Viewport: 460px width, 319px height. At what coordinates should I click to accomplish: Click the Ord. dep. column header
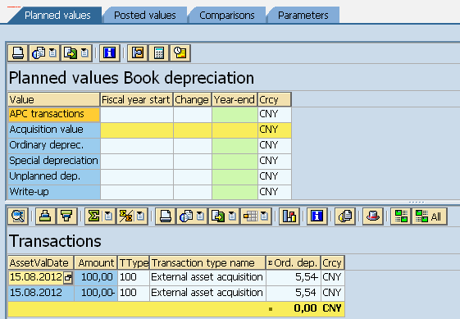tap(293, 262)
